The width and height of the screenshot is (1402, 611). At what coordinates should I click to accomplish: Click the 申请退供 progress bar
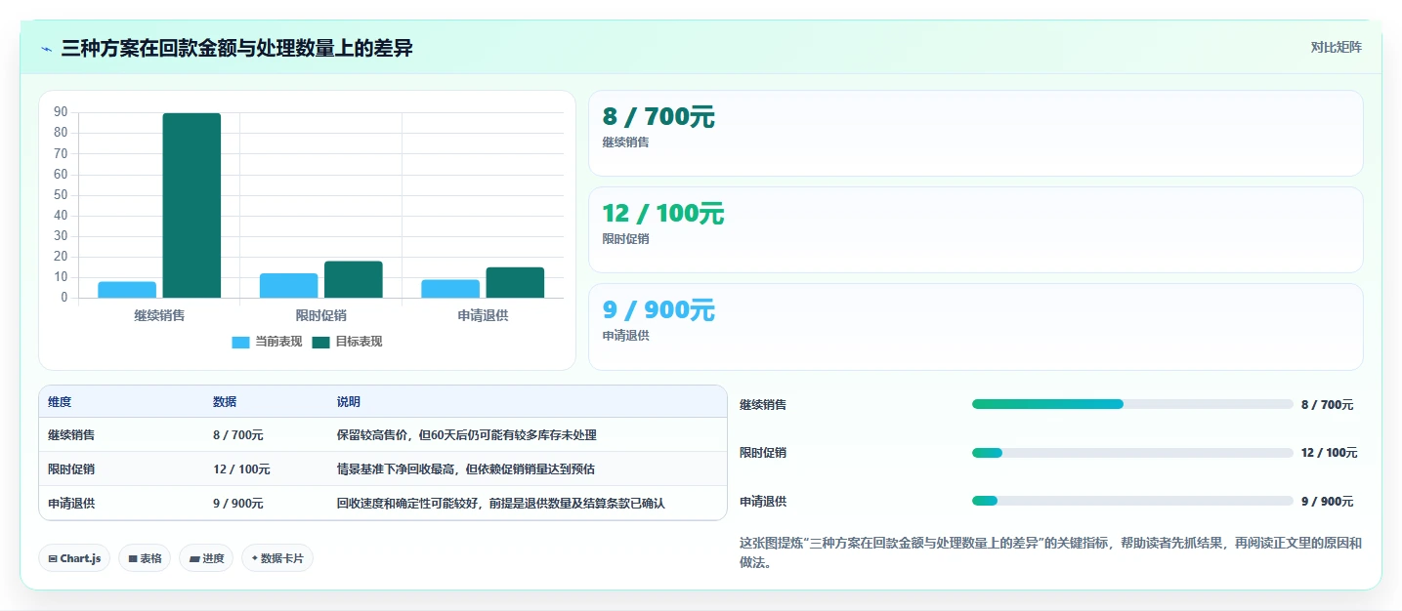click(1132, 501)
